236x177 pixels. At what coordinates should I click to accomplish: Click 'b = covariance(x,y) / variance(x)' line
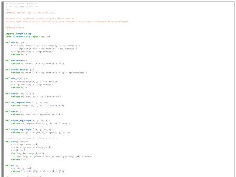35,81
